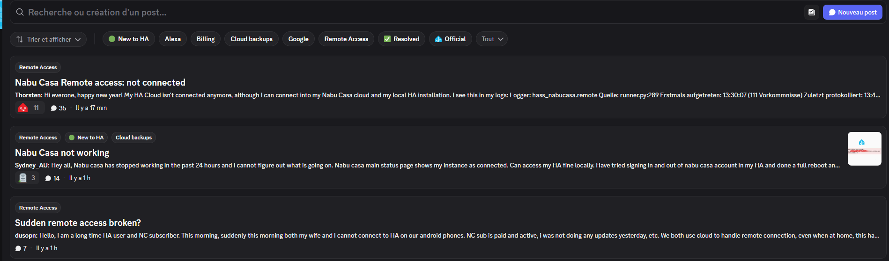Click the Nouveau post button
This screenshot has width=889, height=261.
coord(852,12)
